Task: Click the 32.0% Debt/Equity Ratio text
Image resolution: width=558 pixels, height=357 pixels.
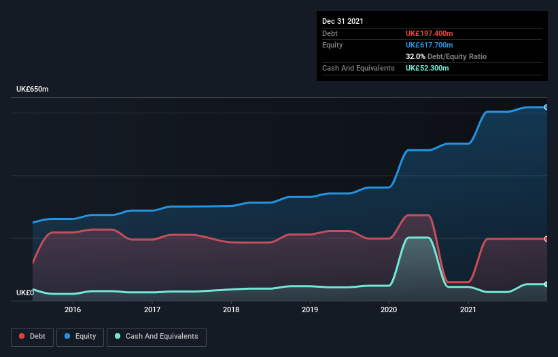Action: click(446, 56)
